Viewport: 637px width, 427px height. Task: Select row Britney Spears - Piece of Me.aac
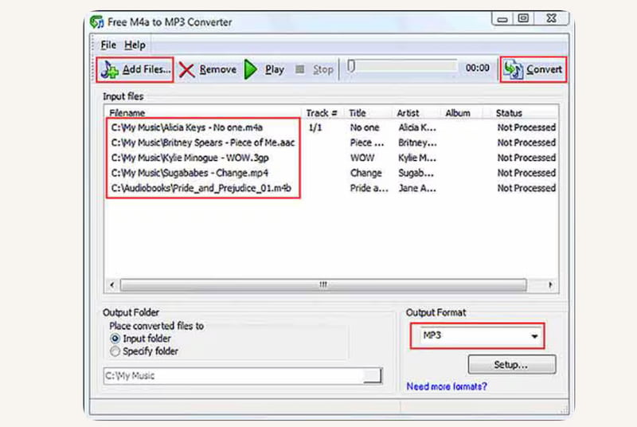point(330,143)
